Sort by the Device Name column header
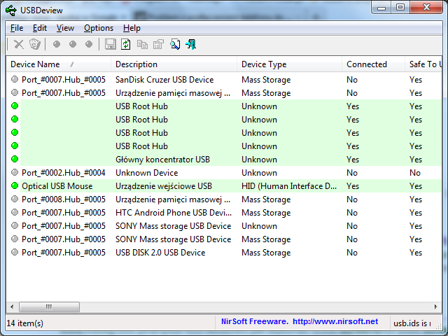Screen dimensions: 448x336 [x=58, y=64]
